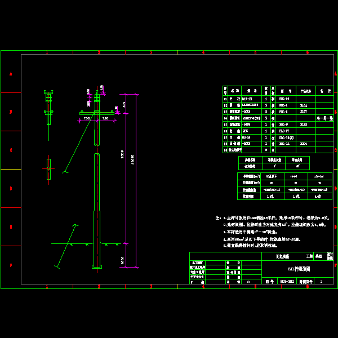Select the FCG-S02 drawing number cell
This screenshot has width=338, height=338.
[x=287, y=280]
